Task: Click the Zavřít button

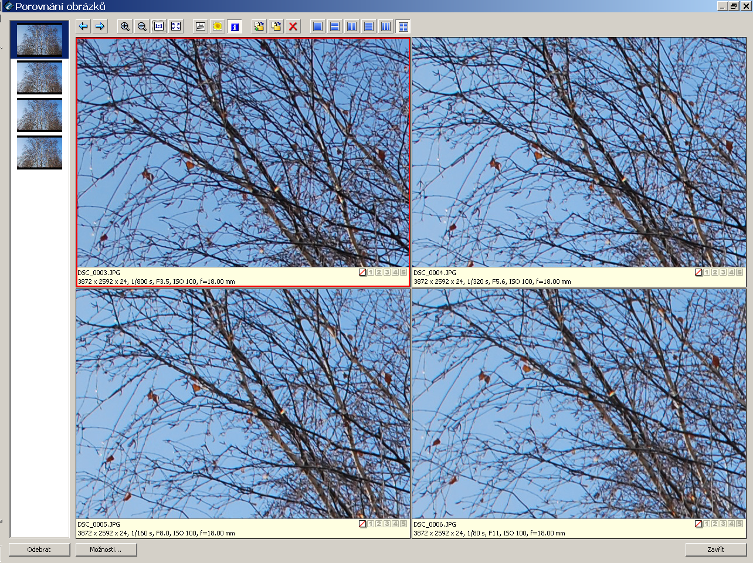Action: (x=715, y=550)
